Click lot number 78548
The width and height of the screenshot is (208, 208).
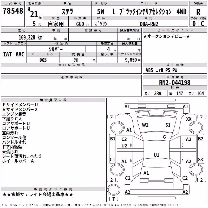tap(13, 11)
